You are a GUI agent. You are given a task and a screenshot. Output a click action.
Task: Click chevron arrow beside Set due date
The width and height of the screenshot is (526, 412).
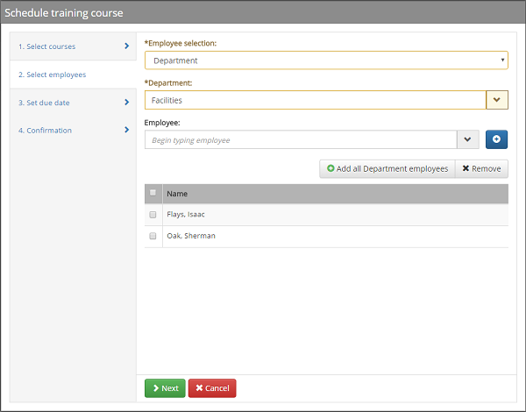tap(127, 103)
